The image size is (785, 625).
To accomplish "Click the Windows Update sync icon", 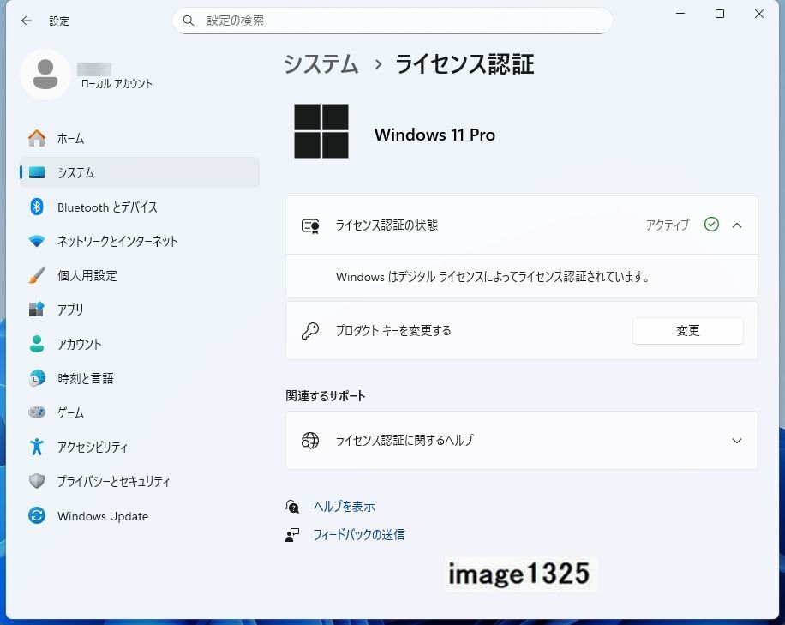I will pos(37,515).
